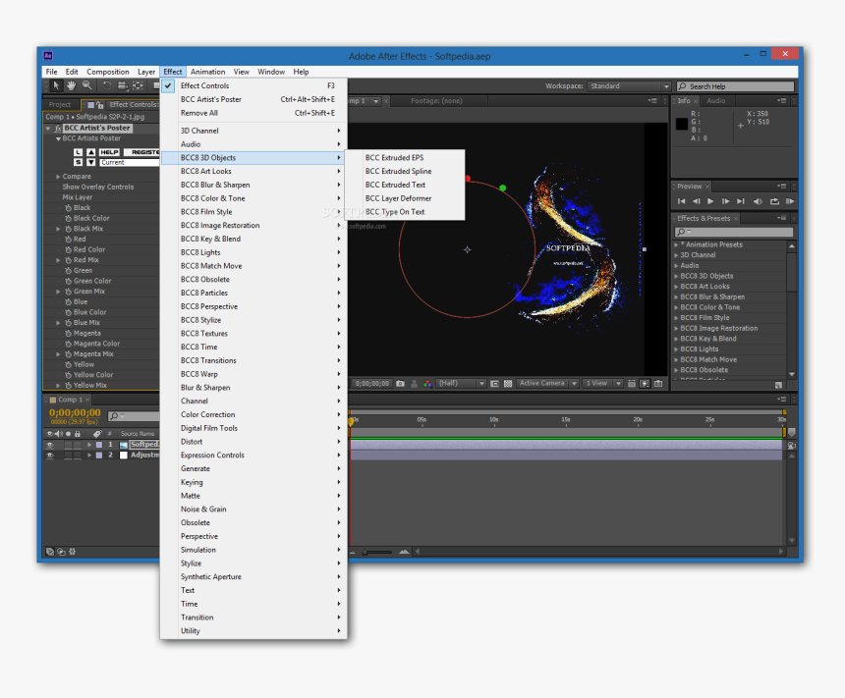Select Remove All in Effect menu

(x=253, y=113)
